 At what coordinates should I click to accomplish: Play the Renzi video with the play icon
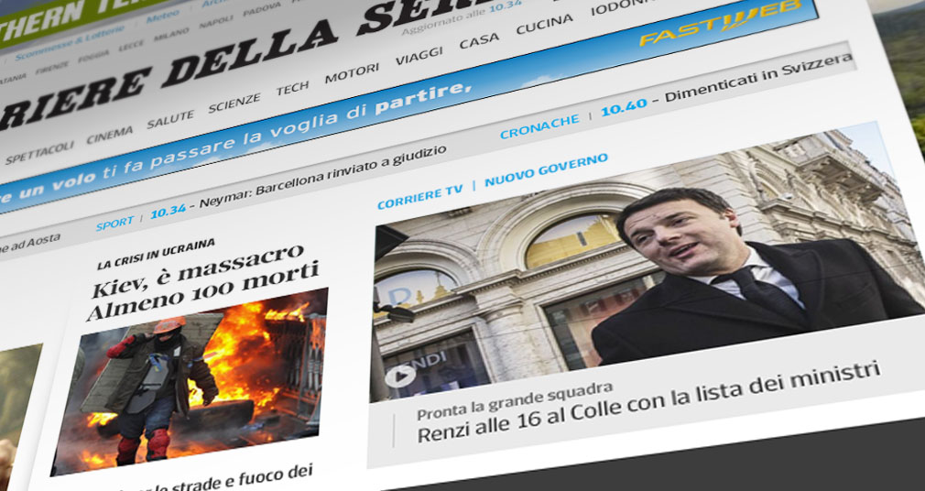400,375
